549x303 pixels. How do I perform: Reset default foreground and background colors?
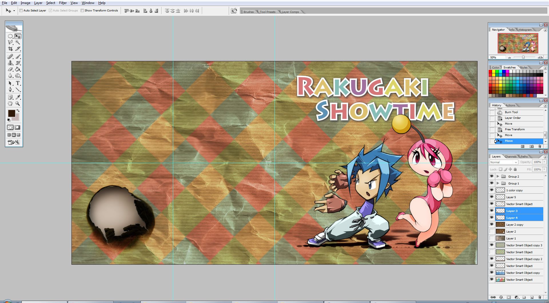pyautogui.click(x=9, y=120)
